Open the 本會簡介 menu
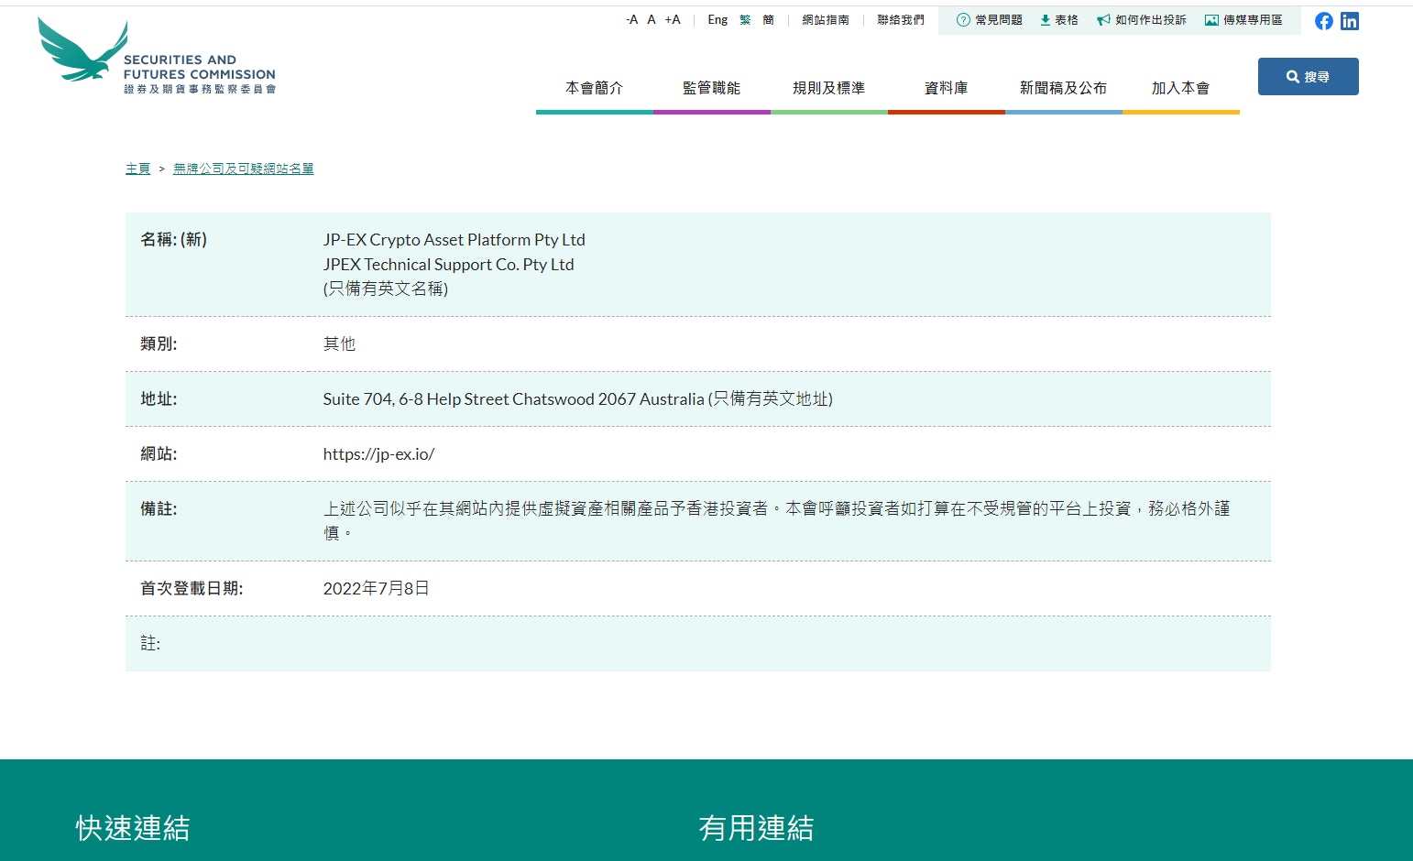 click(595, 88)
